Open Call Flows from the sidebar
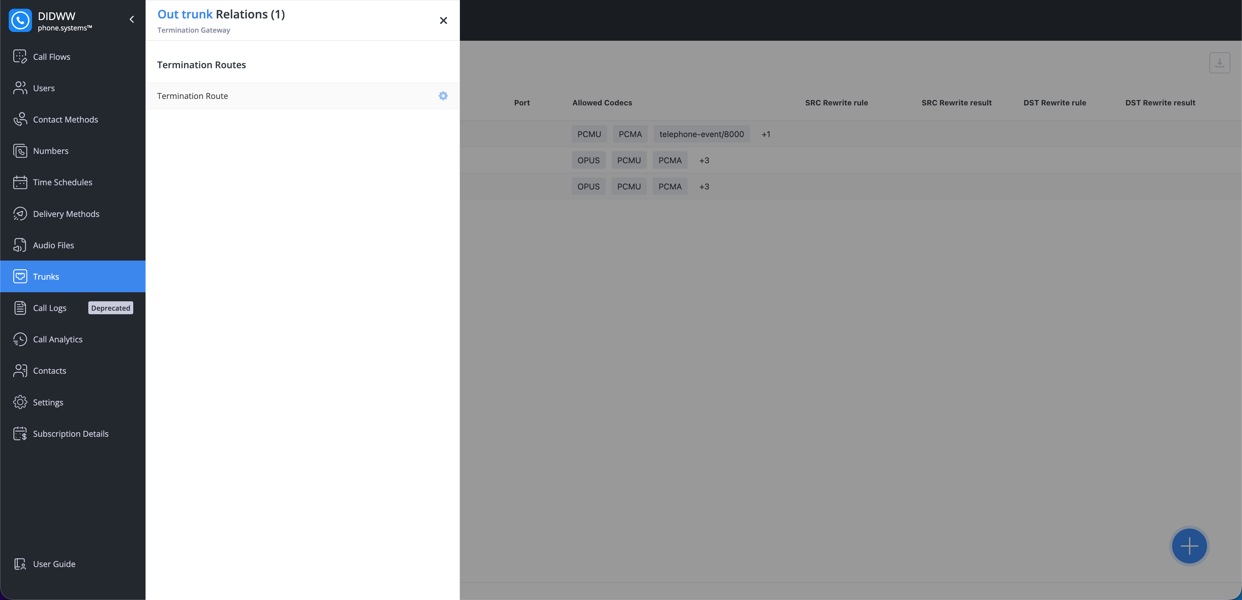Image resolution: width=1242 pixels, height=600 pixels. [x=52, y=57]
